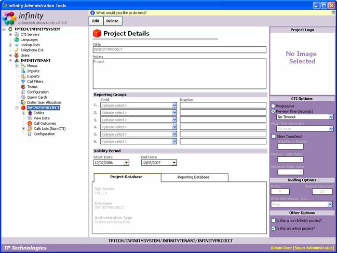Click the red cube icon beside Project Details heading

click(97, 34)
